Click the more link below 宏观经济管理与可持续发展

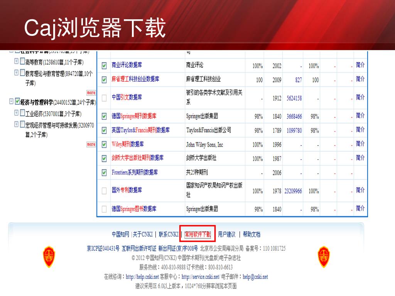point(91,144)
